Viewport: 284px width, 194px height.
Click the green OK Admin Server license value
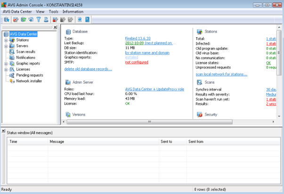tap(128, 104)
